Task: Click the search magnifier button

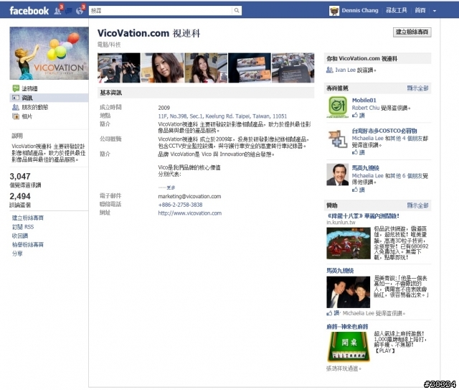Action: tap(237, 11)
